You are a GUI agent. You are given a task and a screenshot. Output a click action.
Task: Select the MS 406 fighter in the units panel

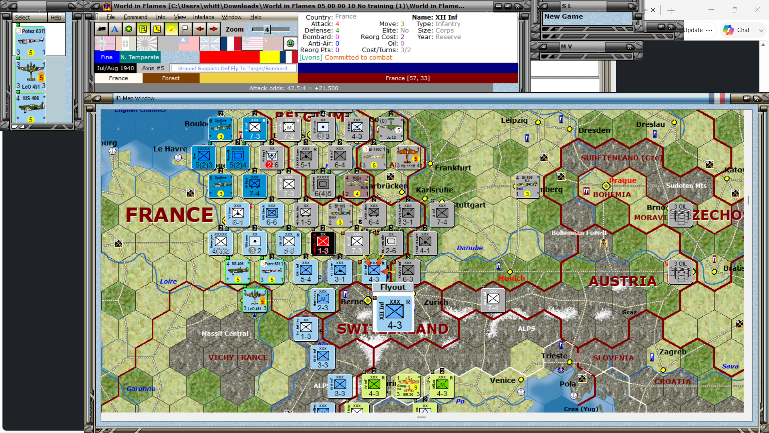point(31,108)
